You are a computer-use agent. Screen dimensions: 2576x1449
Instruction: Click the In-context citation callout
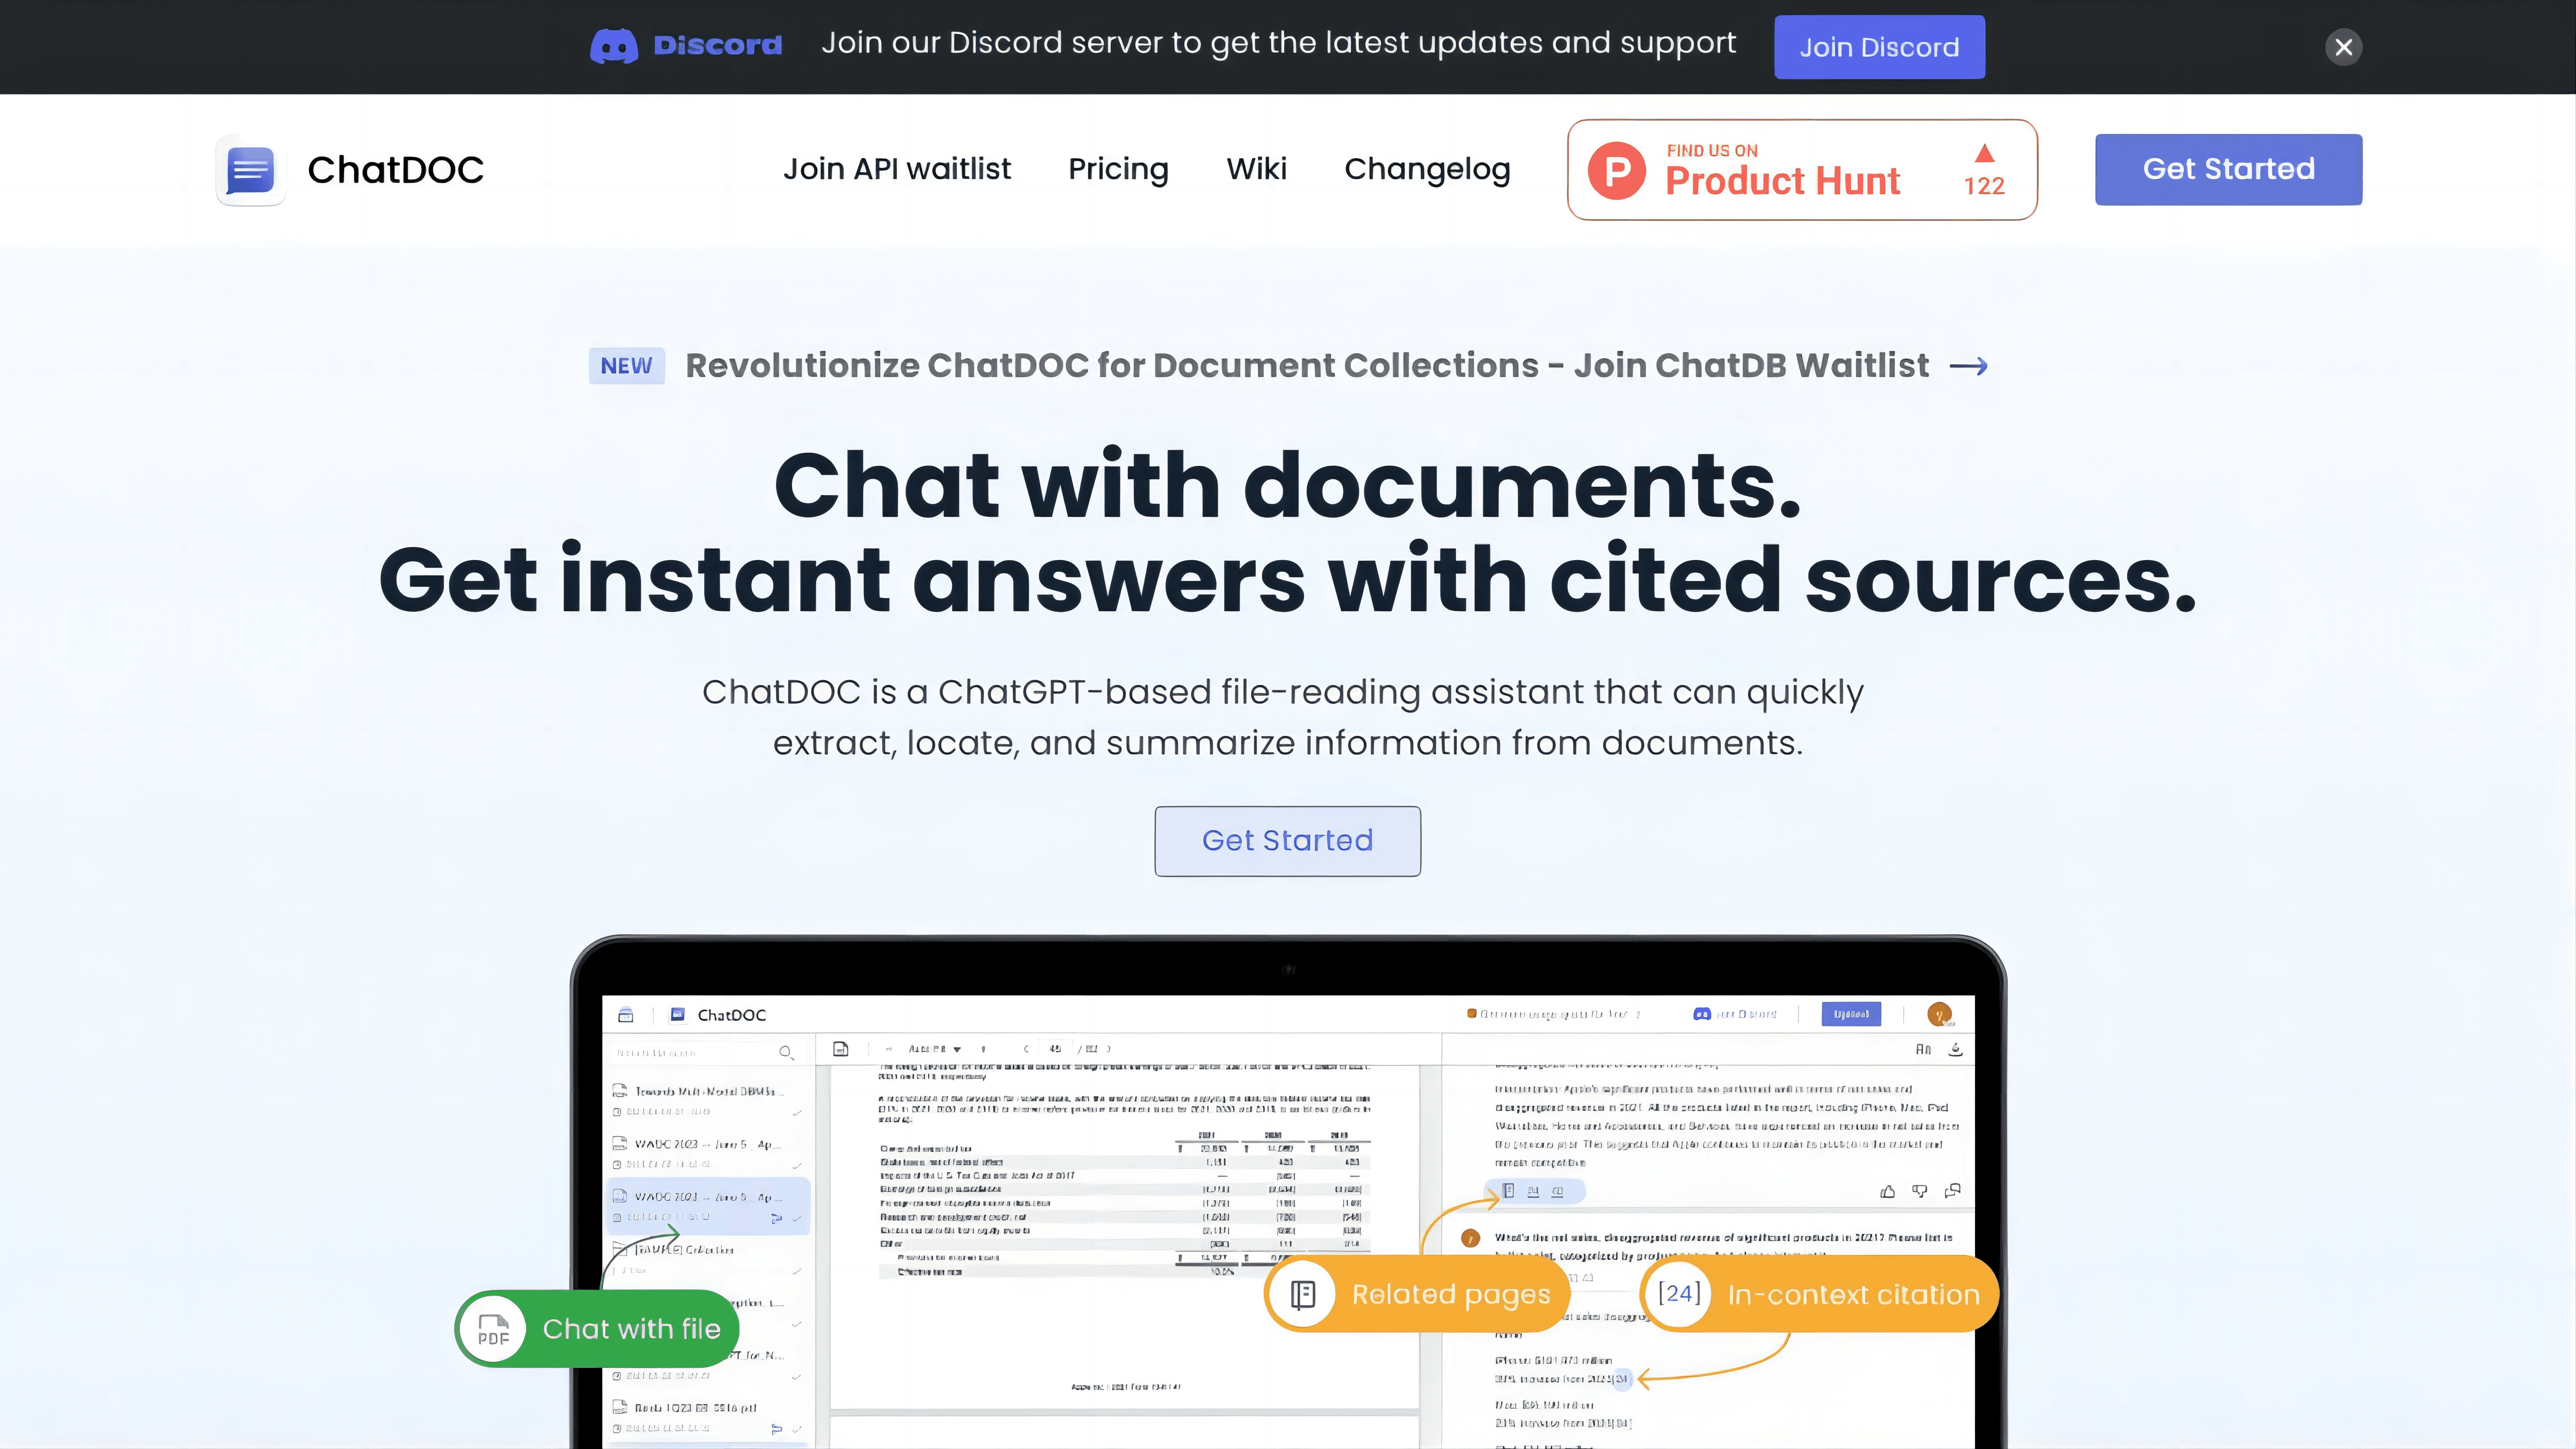pyautogui.click(x=1819, y=1294)
